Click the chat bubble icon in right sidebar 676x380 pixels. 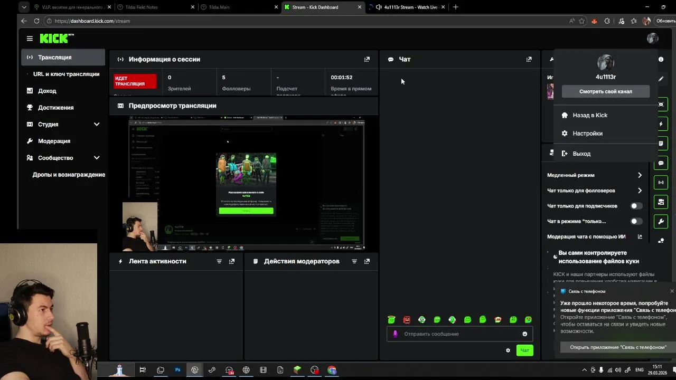coord(661,163)
